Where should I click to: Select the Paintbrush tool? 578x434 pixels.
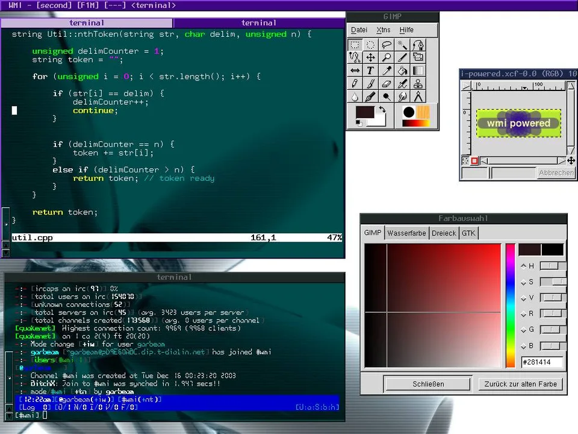click(x=370, y=83)
